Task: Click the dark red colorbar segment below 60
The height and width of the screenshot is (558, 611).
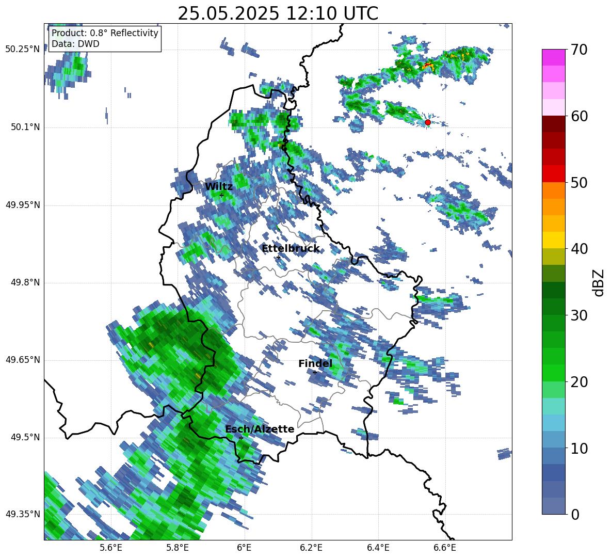Action: [x=553, y=124]
